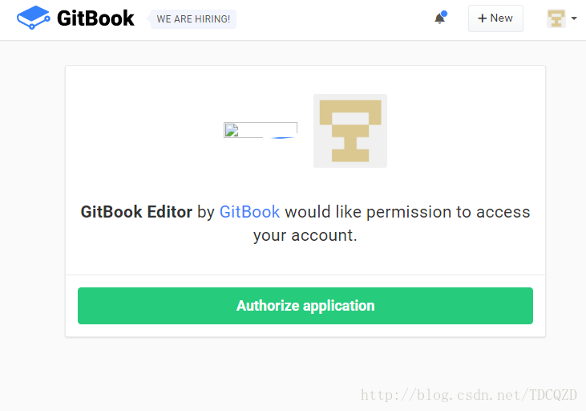Expand the account dropdown arrow
Image resolution: width=586 pixels, height=411 pixels.
[x=574, y=18]
